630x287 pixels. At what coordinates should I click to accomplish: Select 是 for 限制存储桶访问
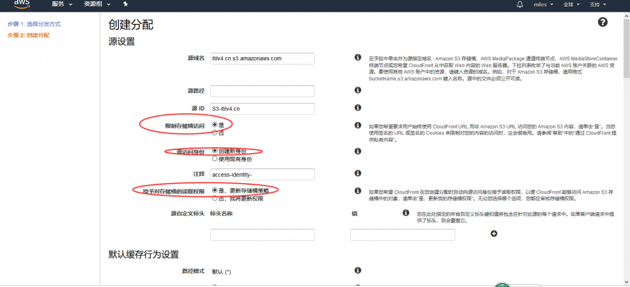(215, 125)
